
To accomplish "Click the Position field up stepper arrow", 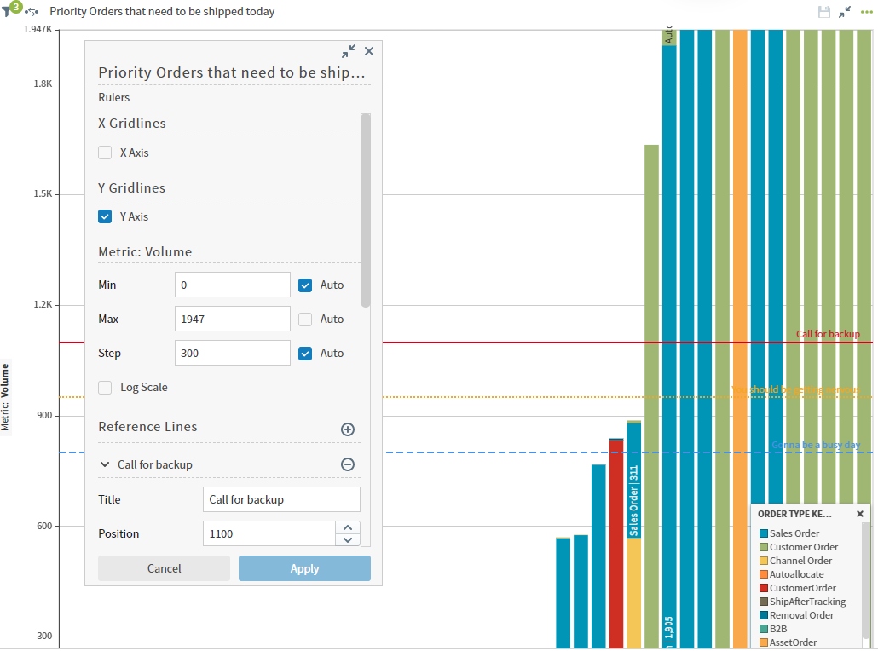I will (348, 528).
